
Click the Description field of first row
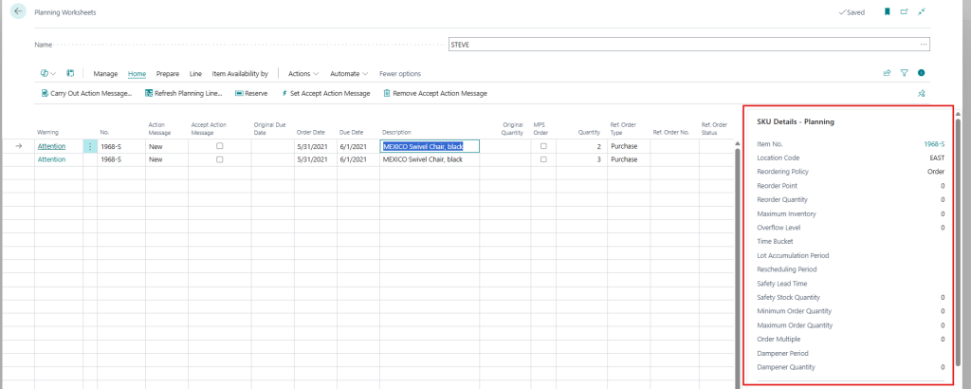coord(430,146)
